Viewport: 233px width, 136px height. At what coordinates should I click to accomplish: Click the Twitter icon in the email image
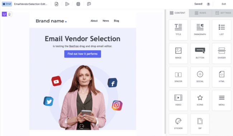pyautogui.click(x=49, y=101)
